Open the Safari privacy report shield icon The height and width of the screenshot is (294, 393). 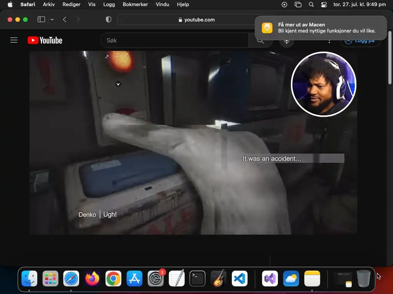pyautogui.click(x=109, y=20)
